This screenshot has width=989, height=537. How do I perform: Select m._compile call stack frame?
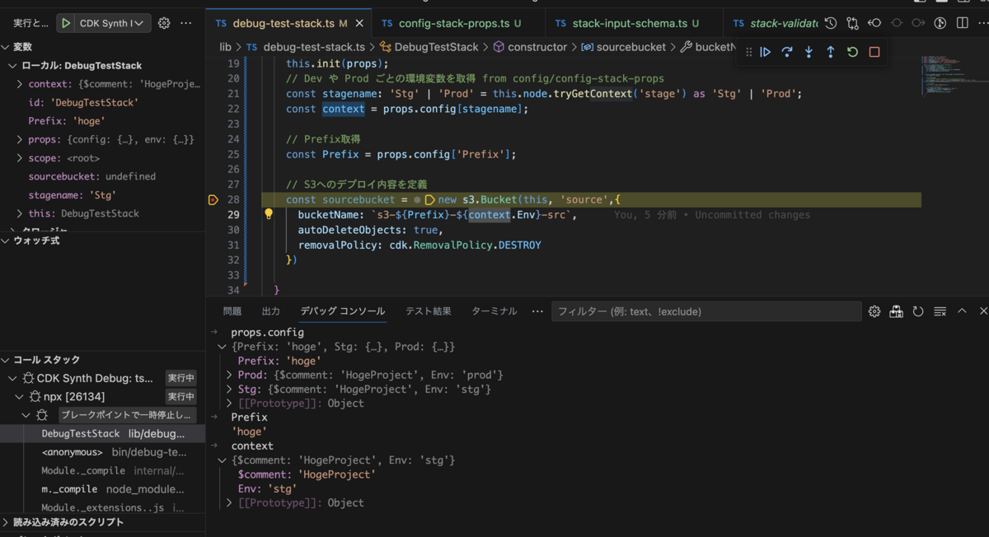point(103,489)
